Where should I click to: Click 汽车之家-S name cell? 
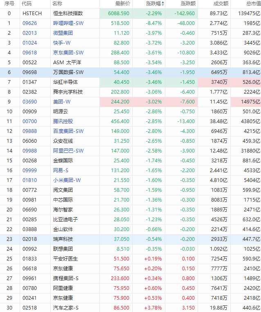pyautogui.click(x=66, y=308)
